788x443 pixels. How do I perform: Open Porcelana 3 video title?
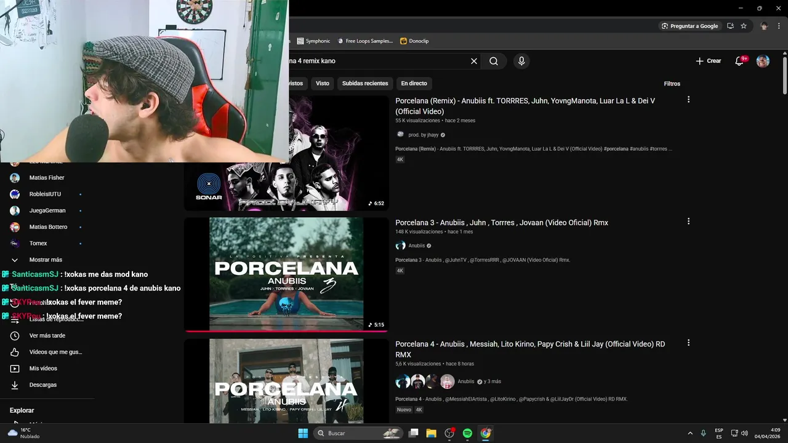502,223
